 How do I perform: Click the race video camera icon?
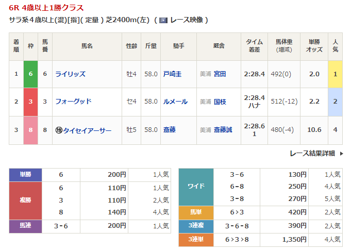163,20
